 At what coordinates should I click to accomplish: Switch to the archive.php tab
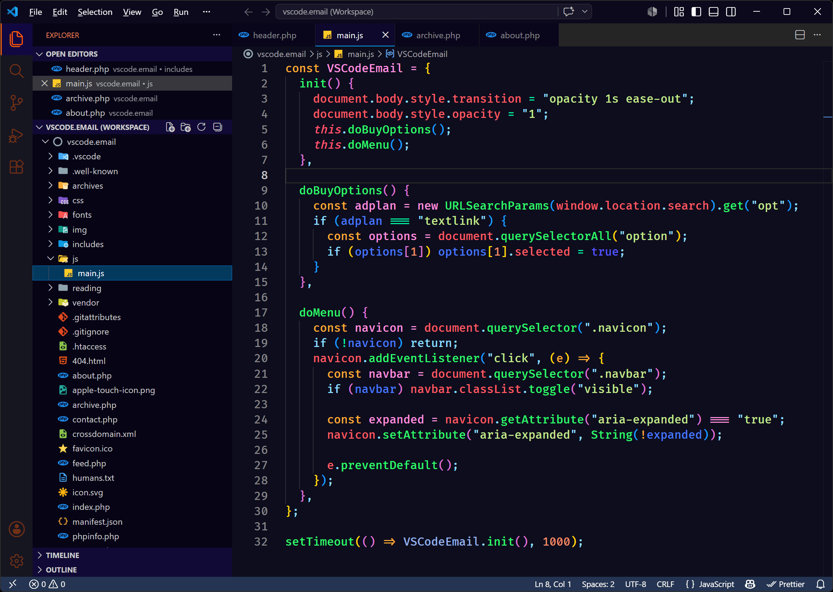point(437,35)
